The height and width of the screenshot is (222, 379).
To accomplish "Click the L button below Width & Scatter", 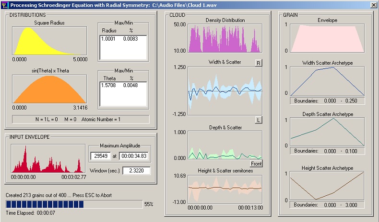I will coord(259,120).
